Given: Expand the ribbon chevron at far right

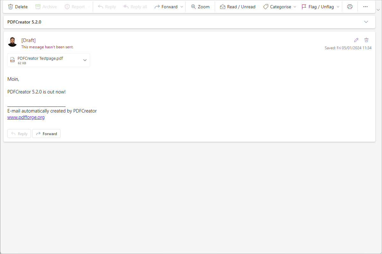Looking at the screenshot, I should [x=378, y=10].
